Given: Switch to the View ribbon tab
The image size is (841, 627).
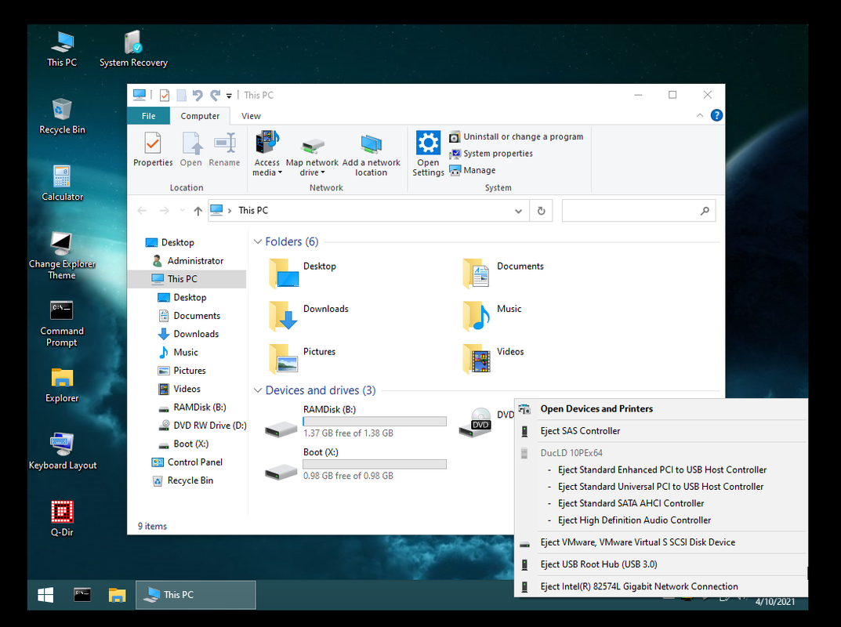Looking at the screenshot, I should [251, 116].
